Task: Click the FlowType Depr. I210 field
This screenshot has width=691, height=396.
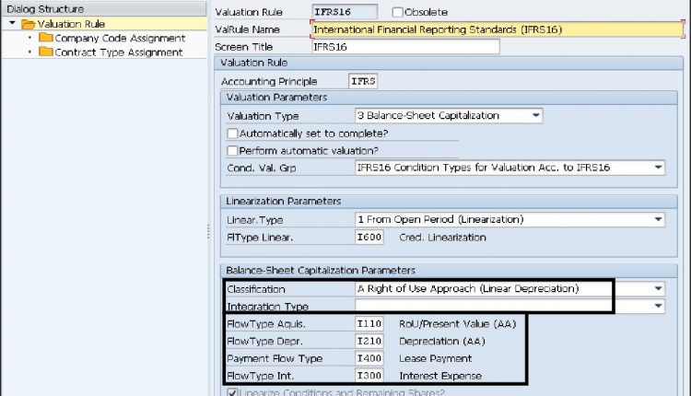Action: 369,341
